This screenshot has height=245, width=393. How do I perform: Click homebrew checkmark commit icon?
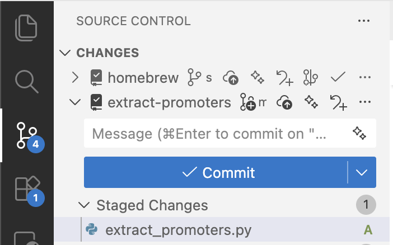(x=338, y=77)
